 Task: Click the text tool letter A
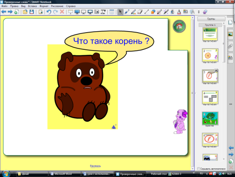(x=179, y=12)
